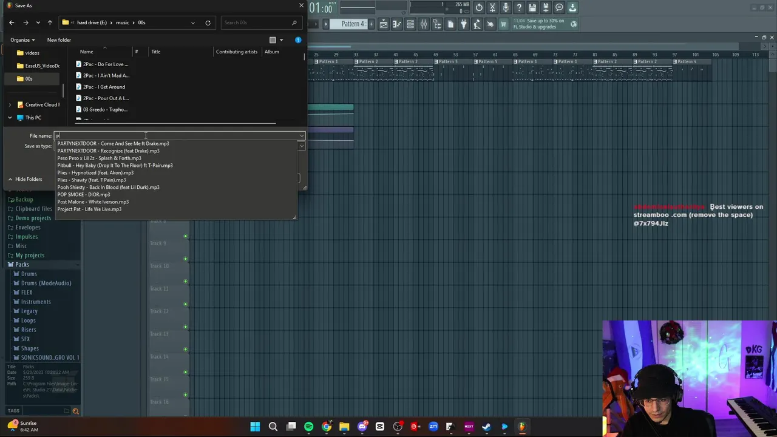The width and height of the screenshot is (777, 437).
Task: Click the globe news icon
Action: (574, 24)
